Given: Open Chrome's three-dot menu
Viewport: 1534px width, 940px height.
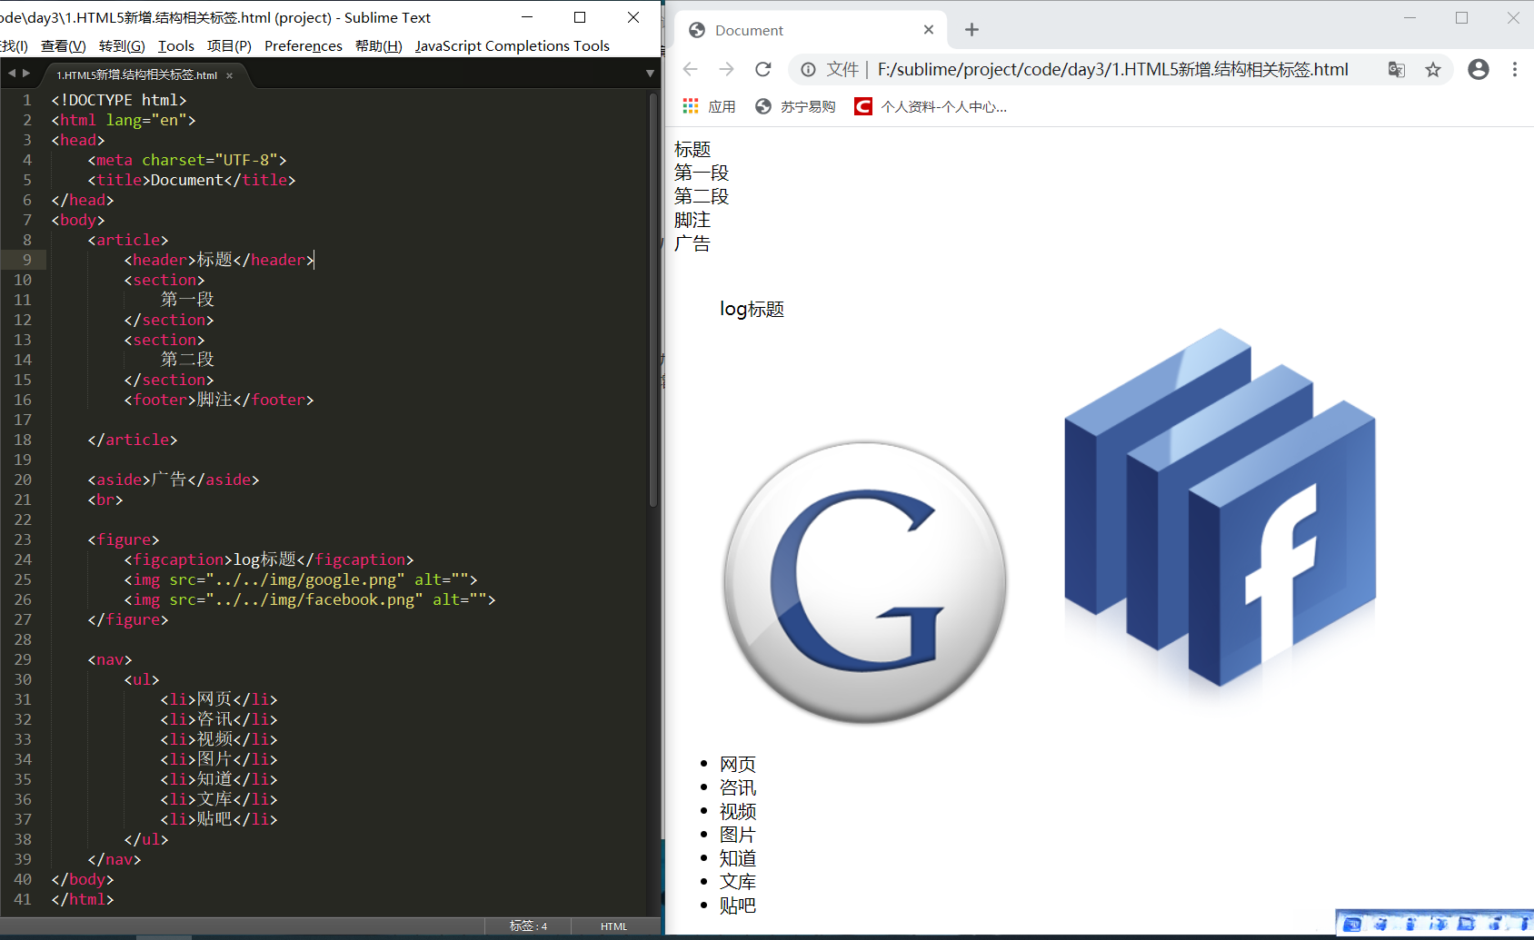Looking at the screenshot, I should click(1514, 70).
